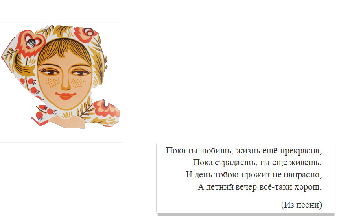Click the line "Пока страдаешь, ты ещё живёшь"

tap(257, 162)
